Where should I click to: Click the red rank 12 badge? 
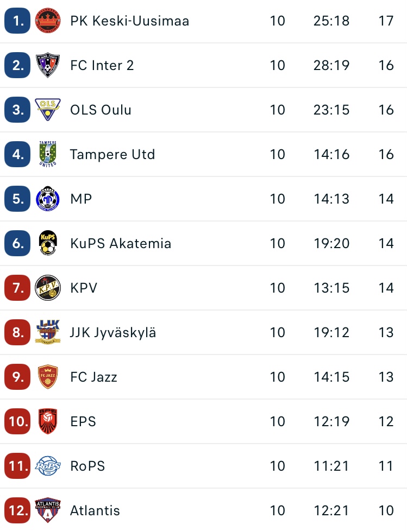pos(17,510)
